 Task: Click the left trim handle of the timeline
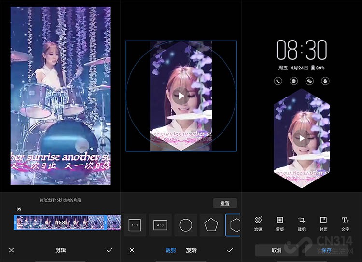point(15,222)
